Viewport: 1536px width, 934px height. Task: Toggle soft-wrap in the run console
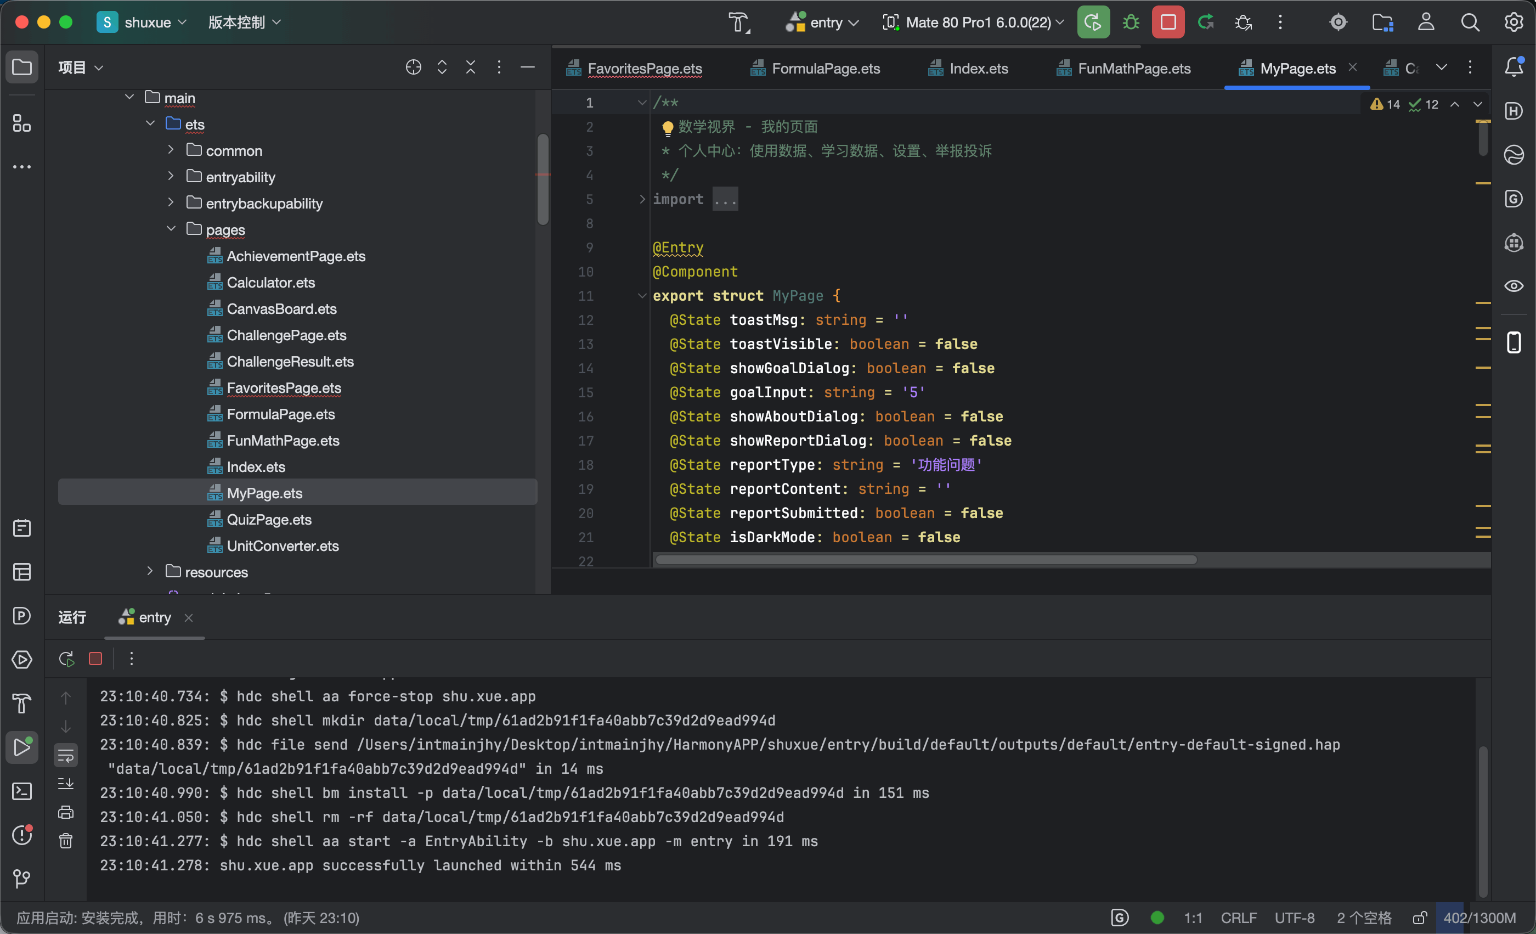(65, 756)
